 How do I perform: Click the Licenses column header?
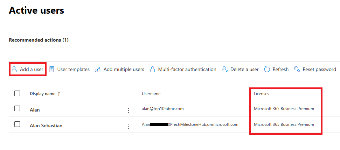coord(262,94)
